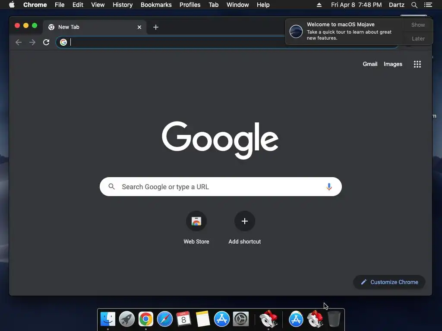Open Launchpad rocket from the Dock
This screenshot has height=331, width=442.
click(127, 319)
